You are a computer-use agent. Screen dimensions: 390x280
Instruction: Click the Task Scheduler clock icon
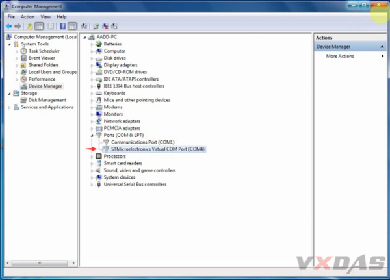pos(23,51)
